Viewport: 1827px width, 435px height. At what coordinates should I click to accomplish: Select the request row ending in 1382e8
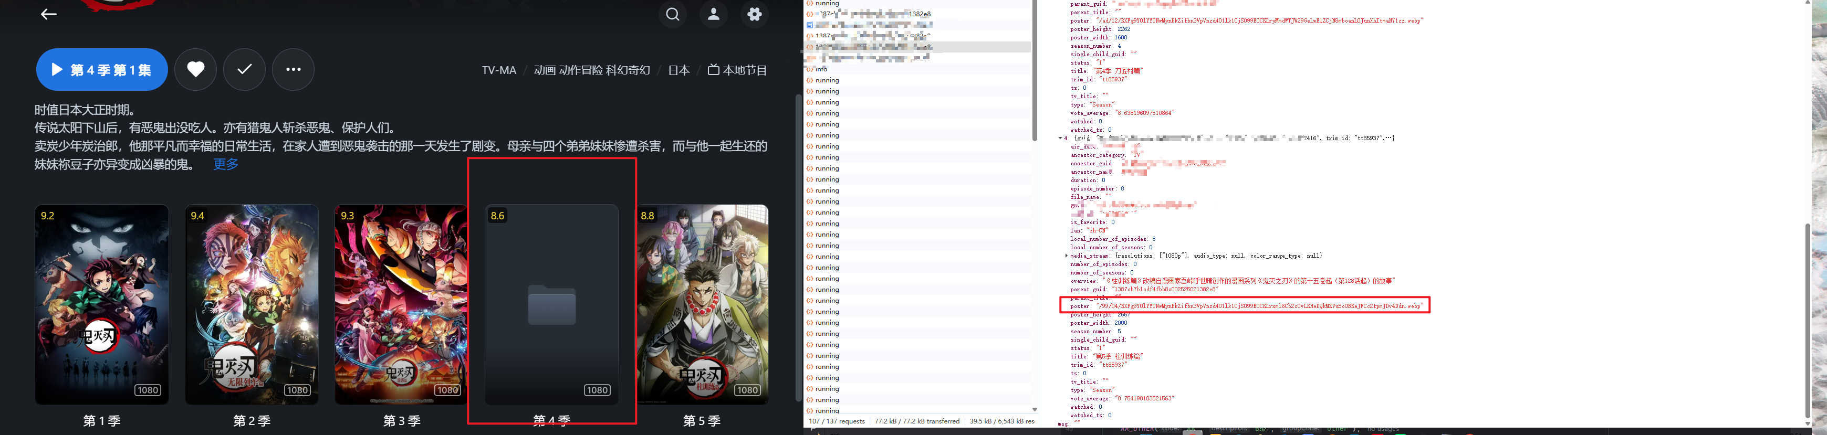tap(917, 14)
